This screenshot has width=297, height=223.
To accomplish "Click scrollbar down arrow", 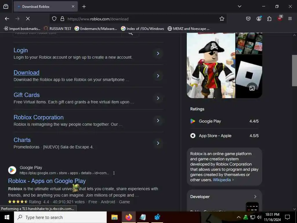I will [x=294, y=209].
